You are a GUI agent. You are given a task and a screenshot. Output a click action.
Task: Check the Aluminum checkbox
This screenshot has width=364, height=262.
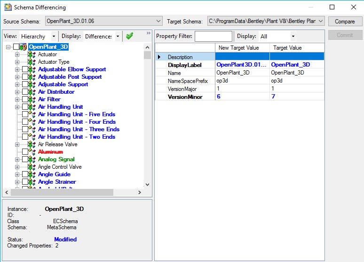click(x=25, y=152)
